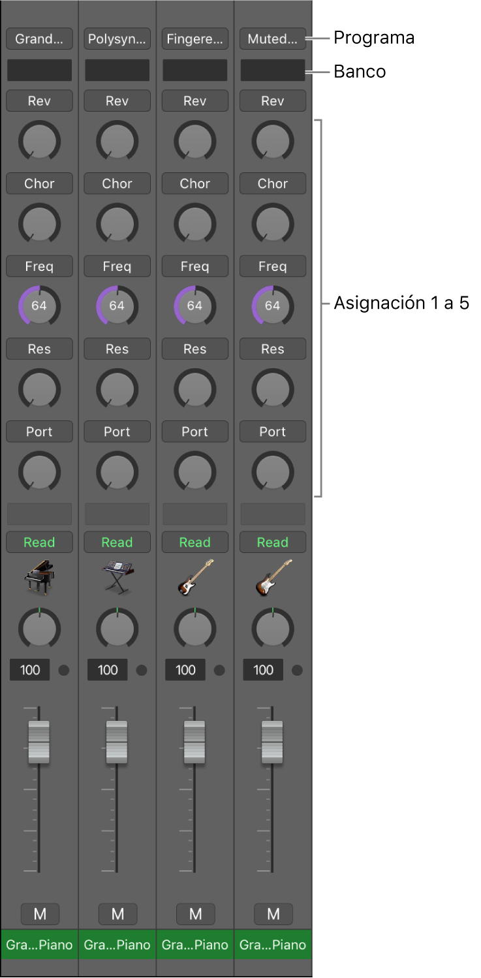
Task: Mute the third channel strip with M
Action: [196, 914]
